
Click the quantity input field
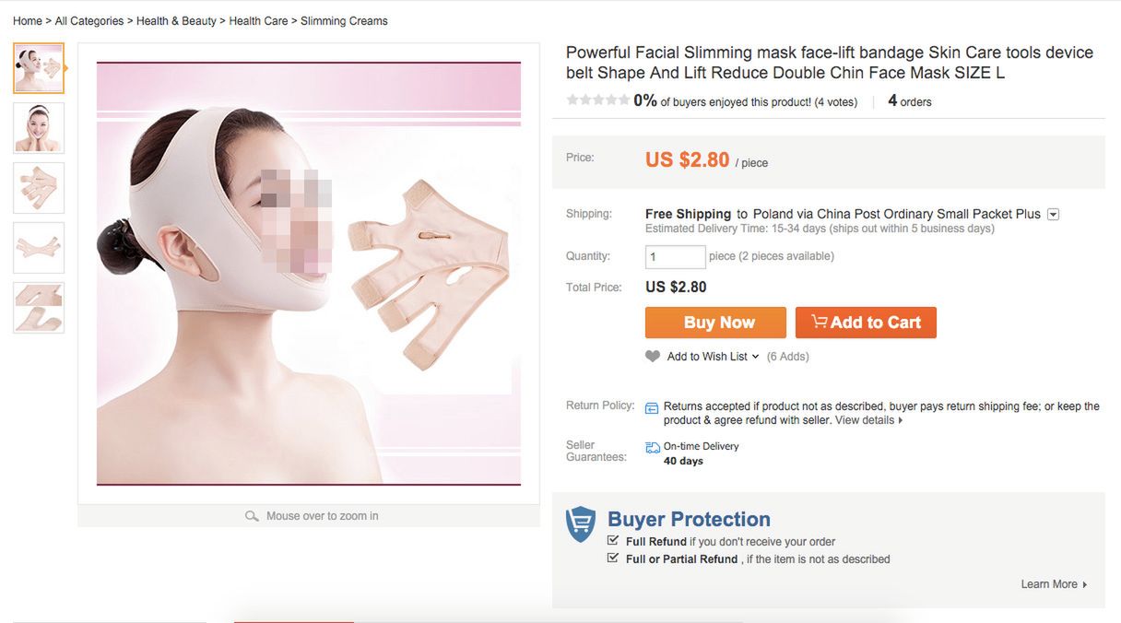[675, 256]
